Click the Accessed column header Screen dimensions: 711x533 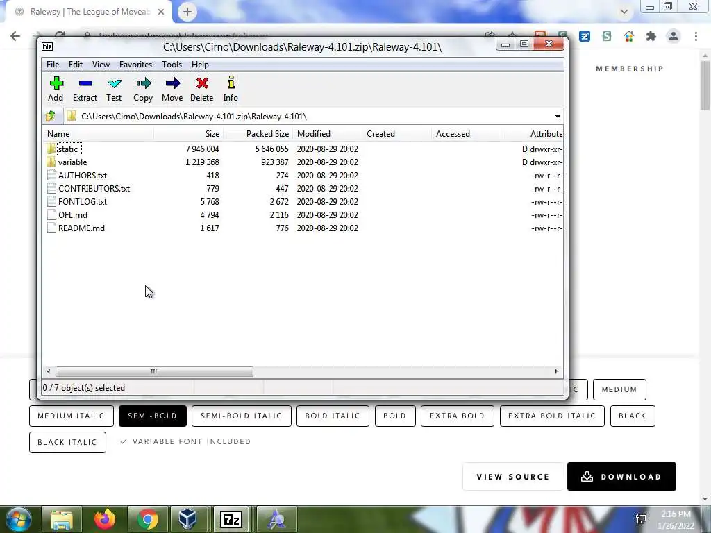[466, 134]
